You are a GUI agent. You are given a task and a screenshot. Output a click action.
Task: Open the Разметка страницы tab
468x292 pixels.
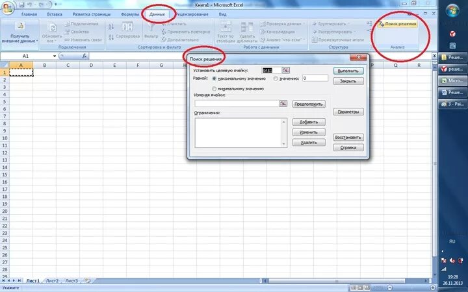92,14
